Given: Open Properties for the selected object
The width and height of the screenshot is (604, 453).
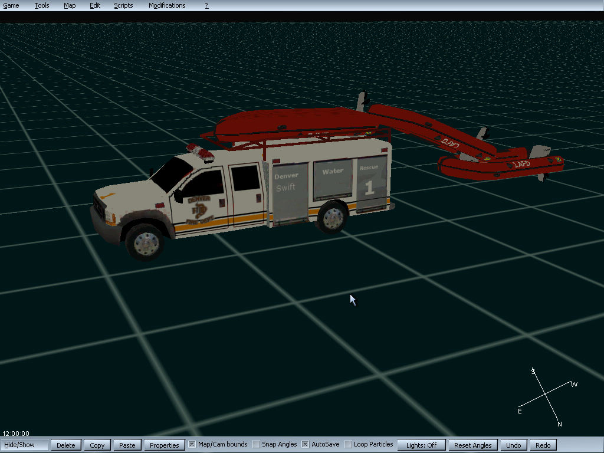Looking at the screenshot, I should [164, 445].
